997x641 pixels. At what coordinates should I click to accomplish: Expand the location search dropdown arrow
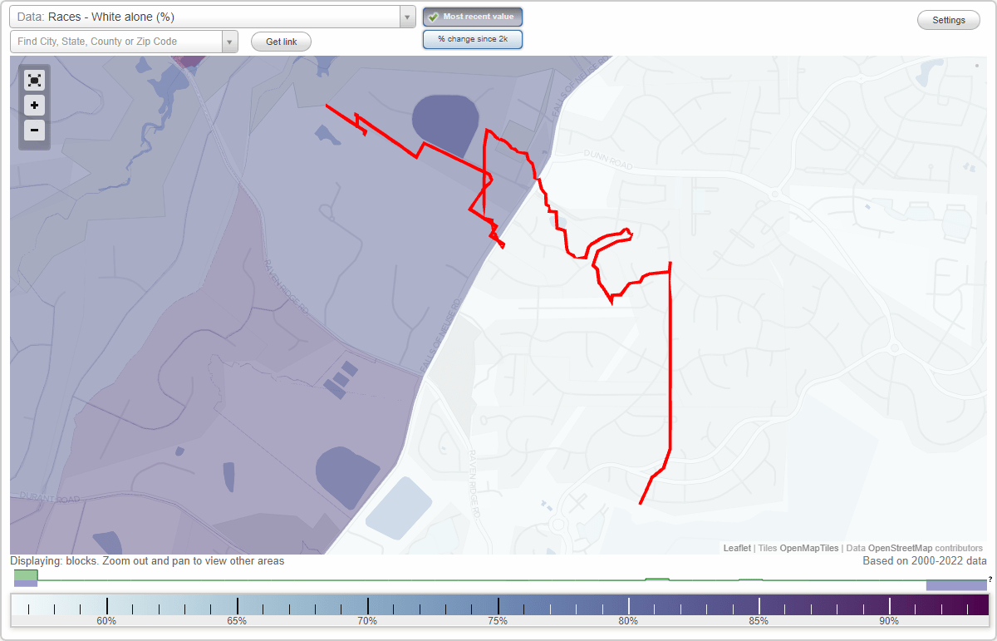230,42
